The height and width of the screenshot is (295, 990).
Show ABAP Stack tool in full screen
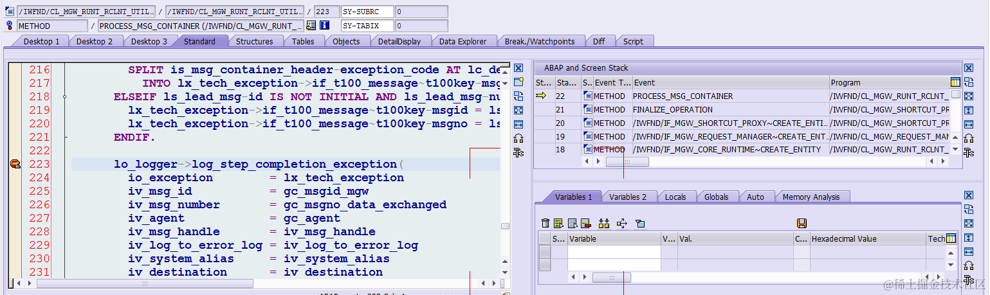click(969, 96)
